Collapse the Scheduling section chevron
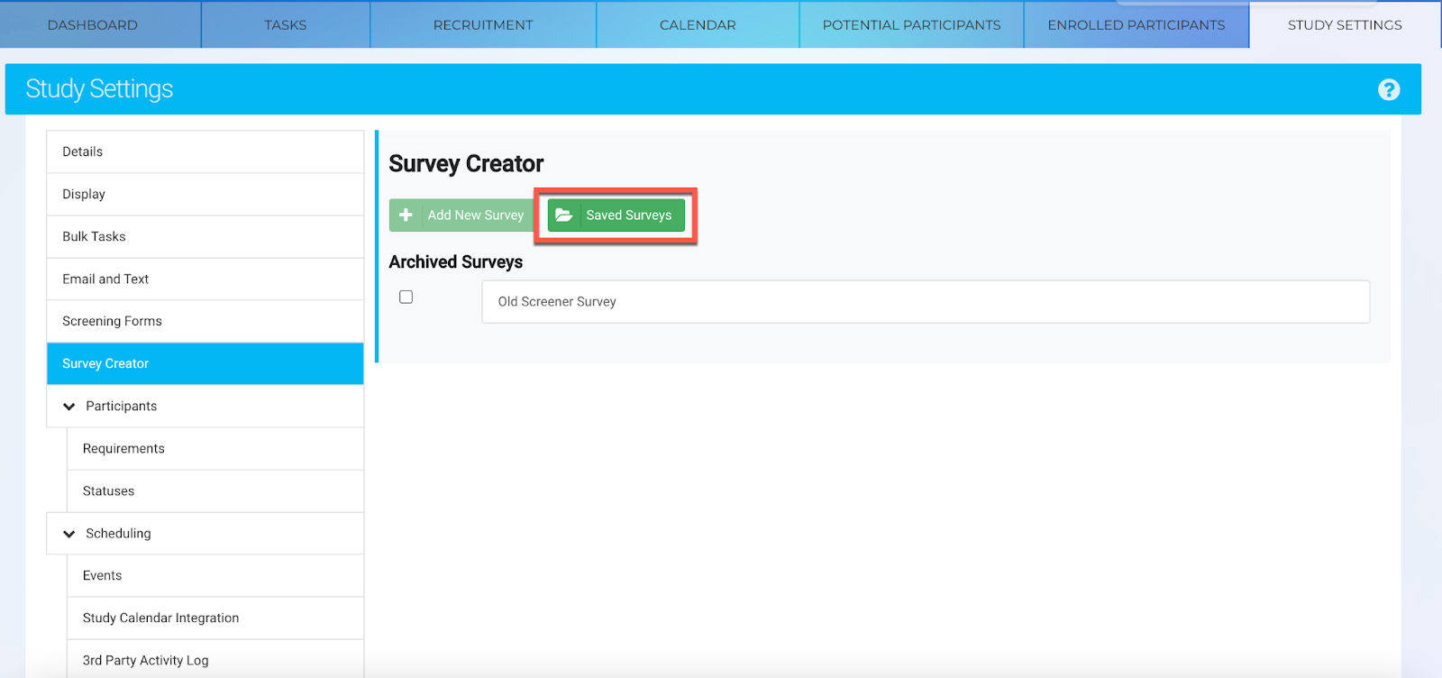Viewport: 1442px width, 678px height. [x=69, y=534]
